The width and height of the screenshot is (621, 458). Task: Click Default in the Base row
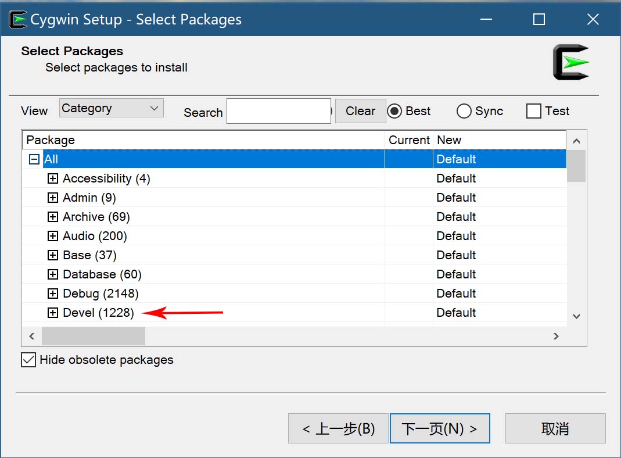point(456,255)
